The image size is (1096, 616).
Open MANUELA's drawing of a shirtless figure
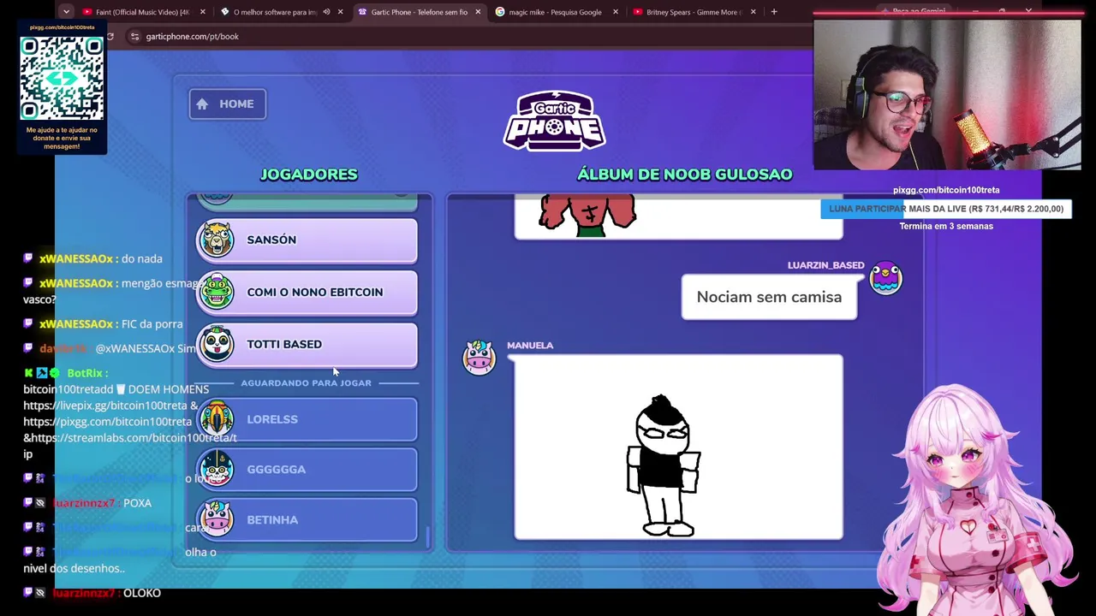678,447
